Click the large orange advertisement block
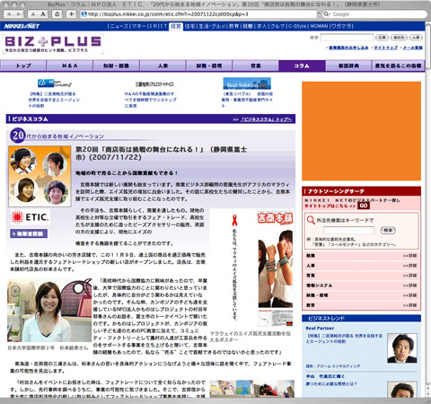Screen dimensions: 431x404 (x=361, y=131)
